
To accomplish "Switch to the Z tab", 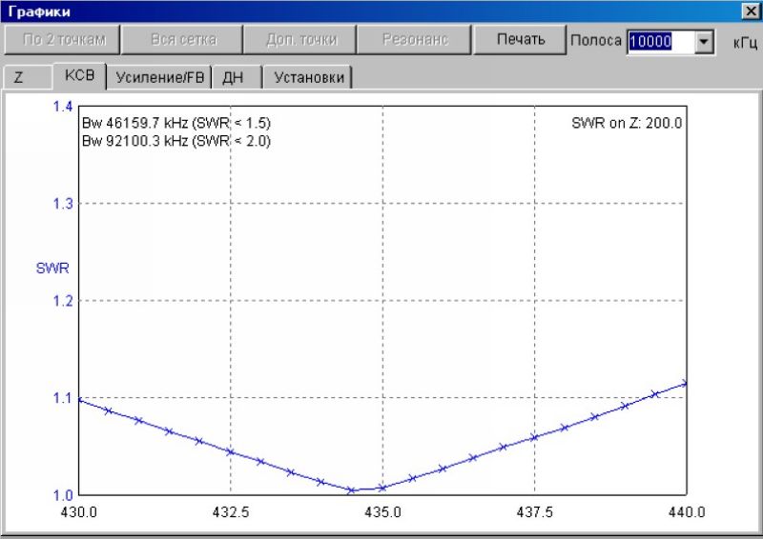I will [18, 77].
